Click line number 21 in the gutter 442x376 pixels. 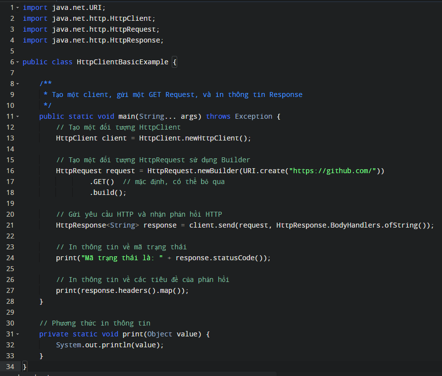coord(10,225)
